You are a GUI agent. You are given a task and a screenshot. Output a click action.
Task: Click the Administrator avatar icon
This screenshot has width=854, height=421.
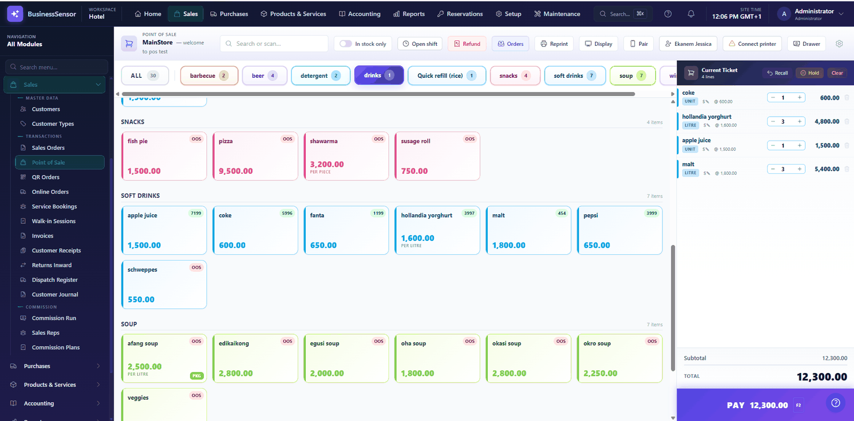point(784,14)
